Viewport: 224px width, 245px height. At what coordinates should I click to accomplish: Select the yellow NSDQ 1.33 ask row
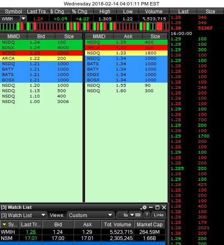point(126,53)
